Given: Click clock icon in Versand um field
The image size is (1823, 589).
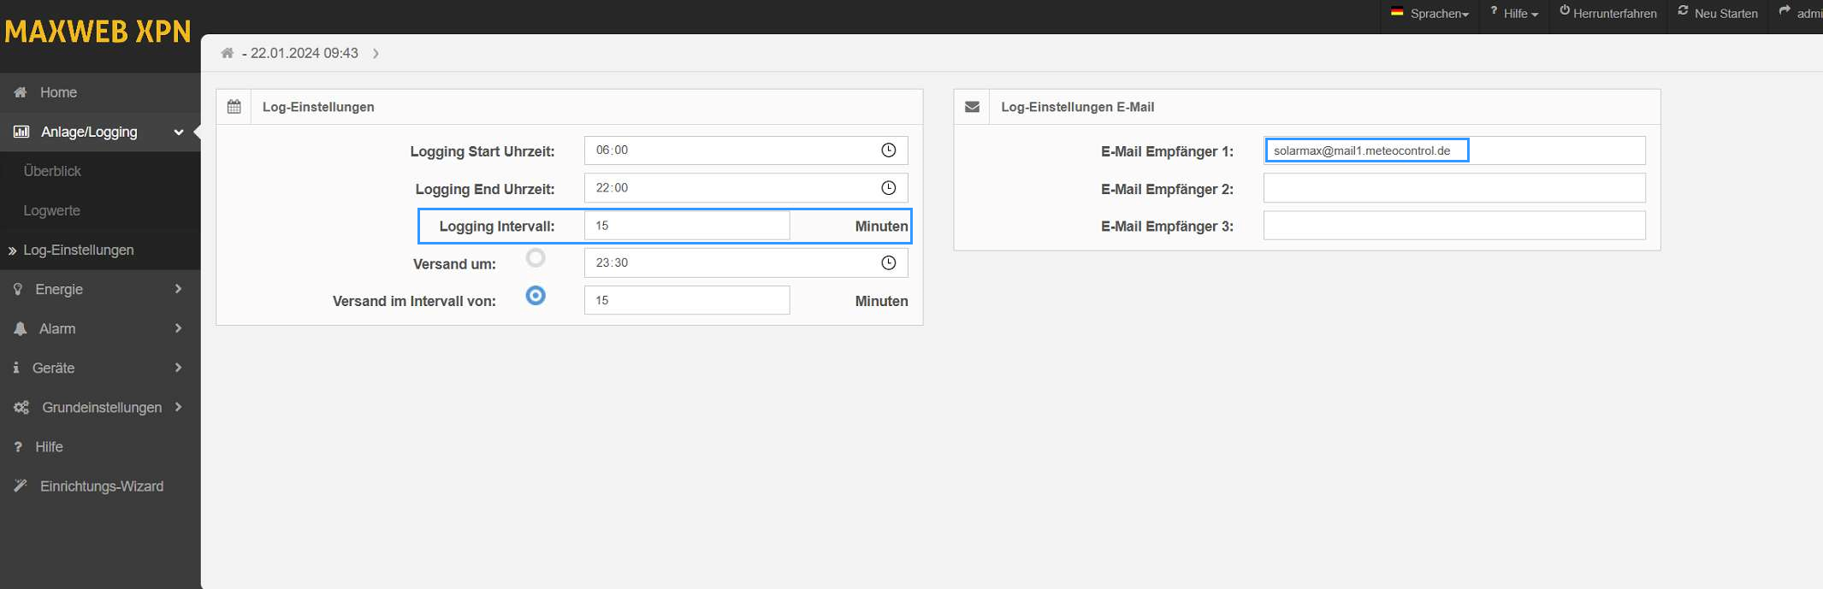Looking at the screenshot, I should [x=888, y=263].
